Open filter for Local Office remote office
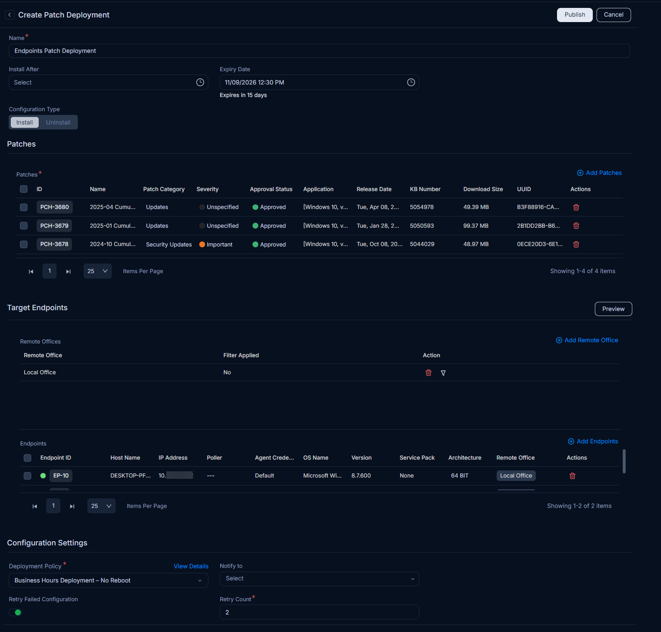Viewport: 661px width, 632px height. tap(443, 373)
